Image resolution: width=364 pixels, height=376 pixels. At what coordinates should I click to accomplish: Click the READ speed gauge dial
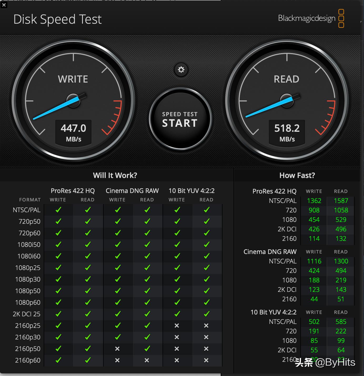(x=287, y=100)
